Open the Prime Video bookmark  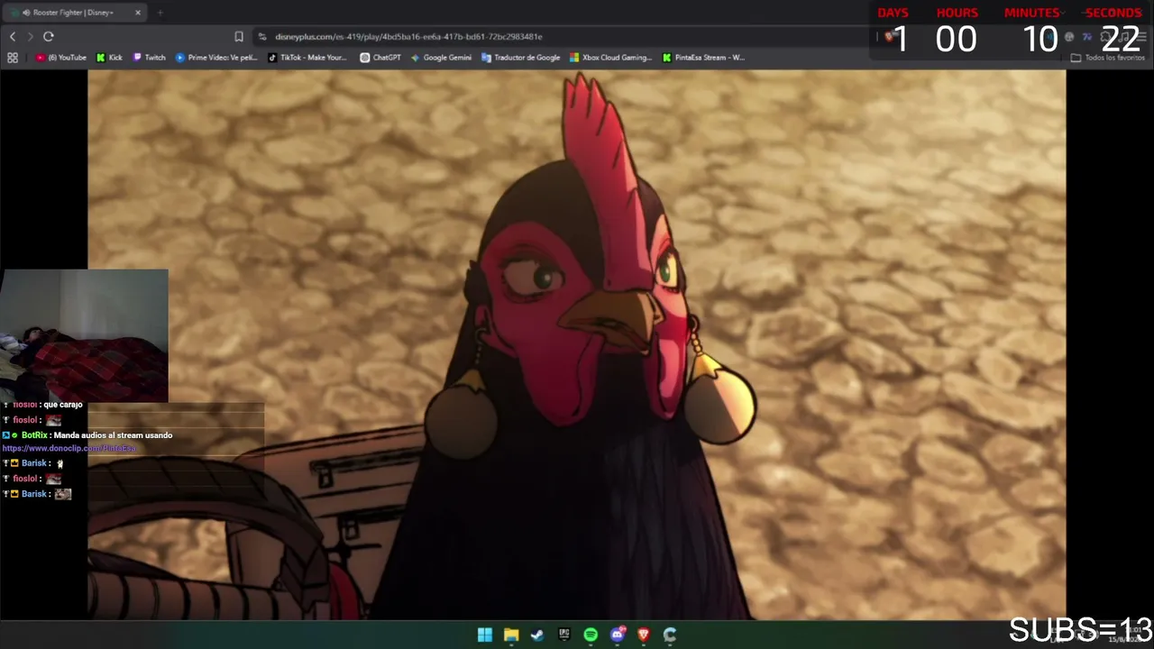(x=216, y=58)
